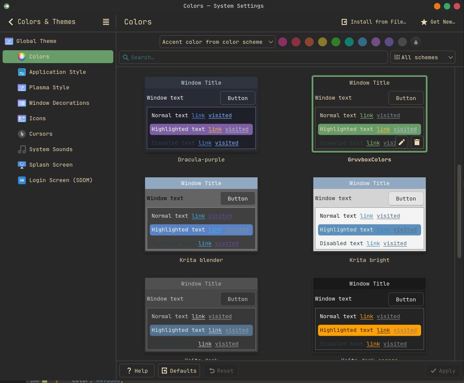This screenshot has height=383, width=464.
Task: Click inside the Search field
Action: point(253,57)
